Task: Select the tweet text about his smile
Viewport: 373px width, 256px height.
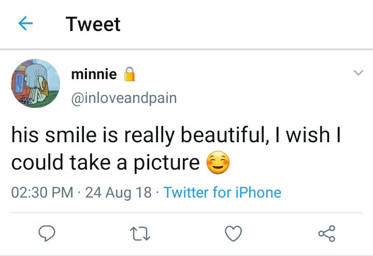Action: click(176, 148)
